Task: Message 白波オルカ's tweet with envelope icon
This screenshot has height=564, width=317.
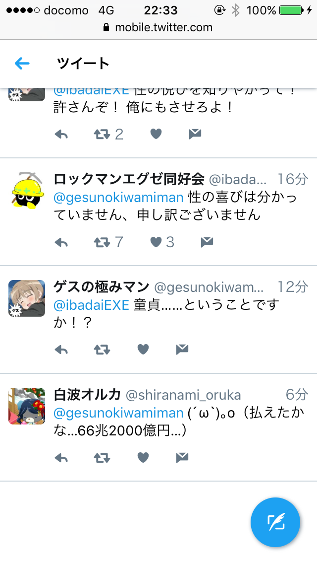Action: 182,458
